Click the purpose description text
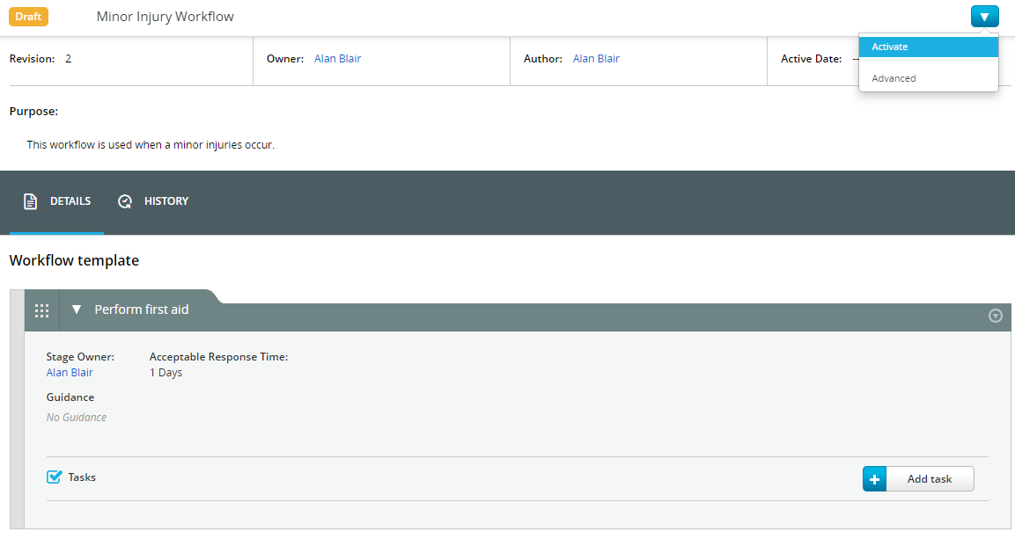 coord(151,145)
